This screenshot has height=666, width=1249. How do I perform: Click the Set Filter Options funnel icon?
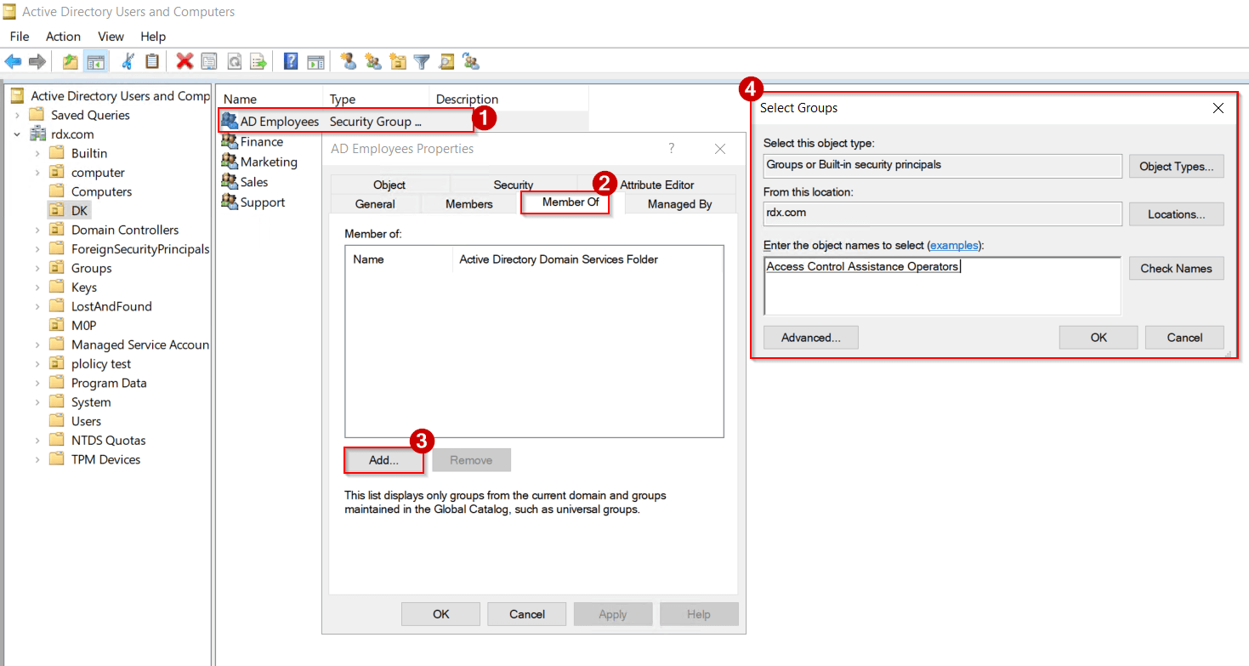[x=420, y=60]
